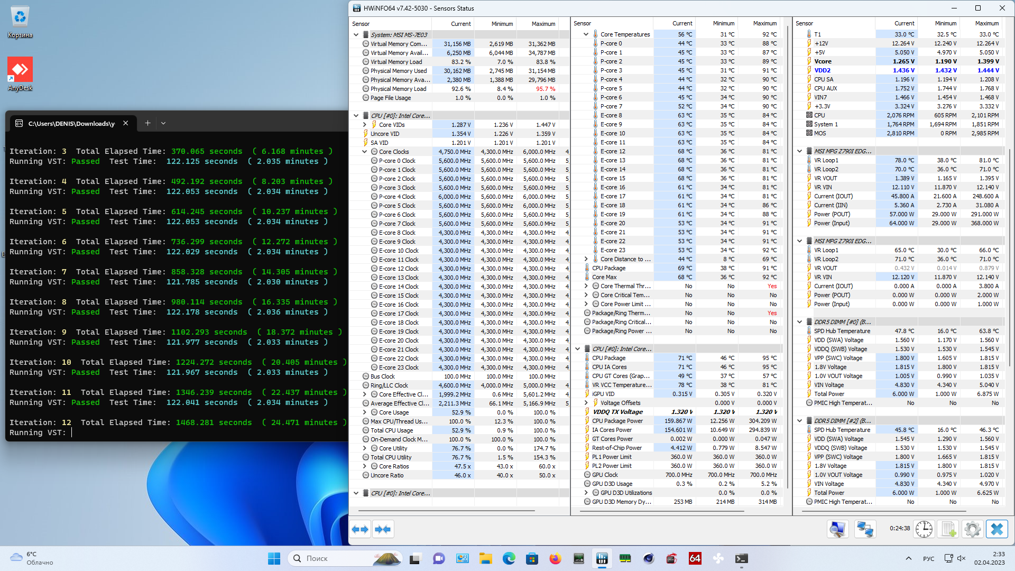Click the terminal tab C:\Users\DENIS\Downloads
This screenshot has width=1015, height=571.
(x=71, y=123)
